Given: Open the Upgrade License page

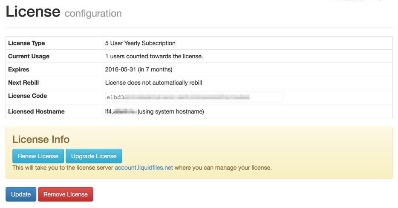Looking at the screenshot, I should 94,156.
